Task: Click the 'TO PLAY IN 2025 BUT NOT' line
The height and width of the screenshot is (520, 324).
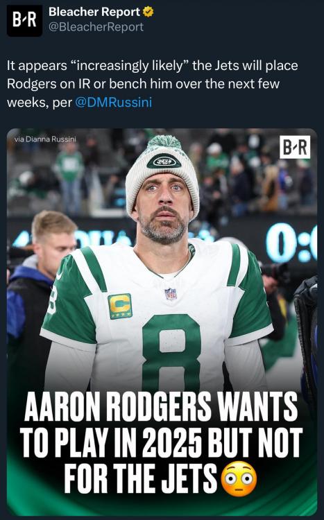Action: (162, 443)
